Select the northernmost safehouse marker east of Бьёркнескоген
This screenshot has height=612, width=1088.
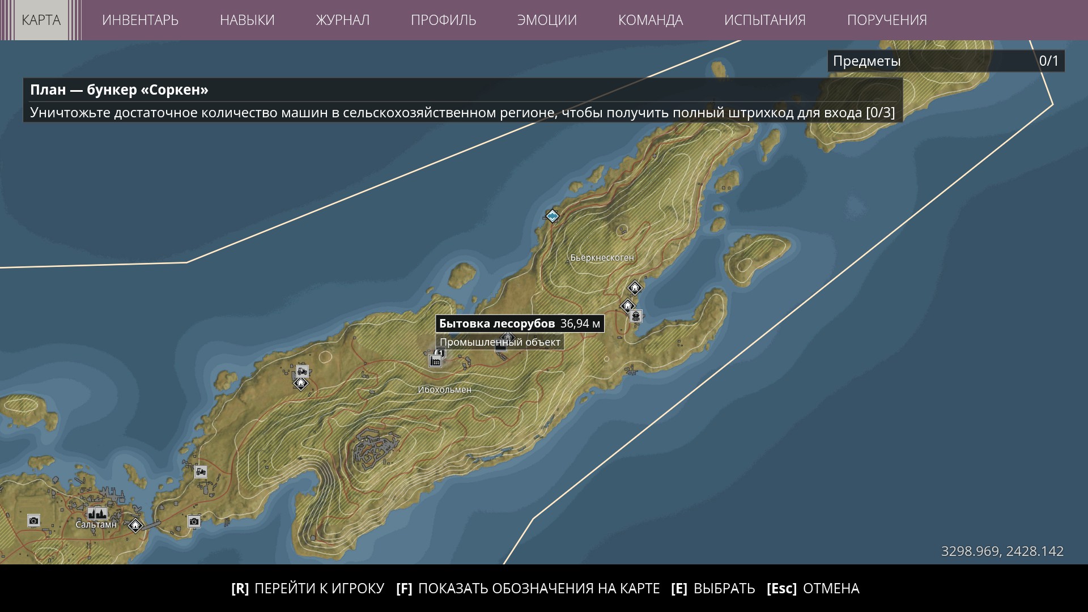click(x=635, y=288)
